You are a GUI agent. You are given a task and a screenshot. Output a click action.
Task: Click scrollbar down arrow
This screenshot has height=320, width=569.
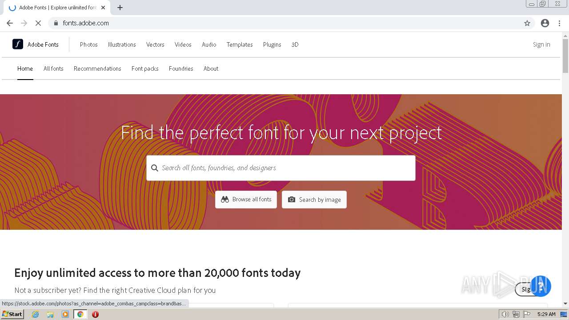coord(565,304)
